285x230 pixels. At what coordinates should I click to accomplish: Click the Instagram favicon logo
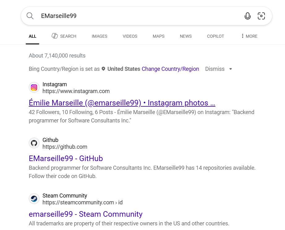tap(34, 87)
